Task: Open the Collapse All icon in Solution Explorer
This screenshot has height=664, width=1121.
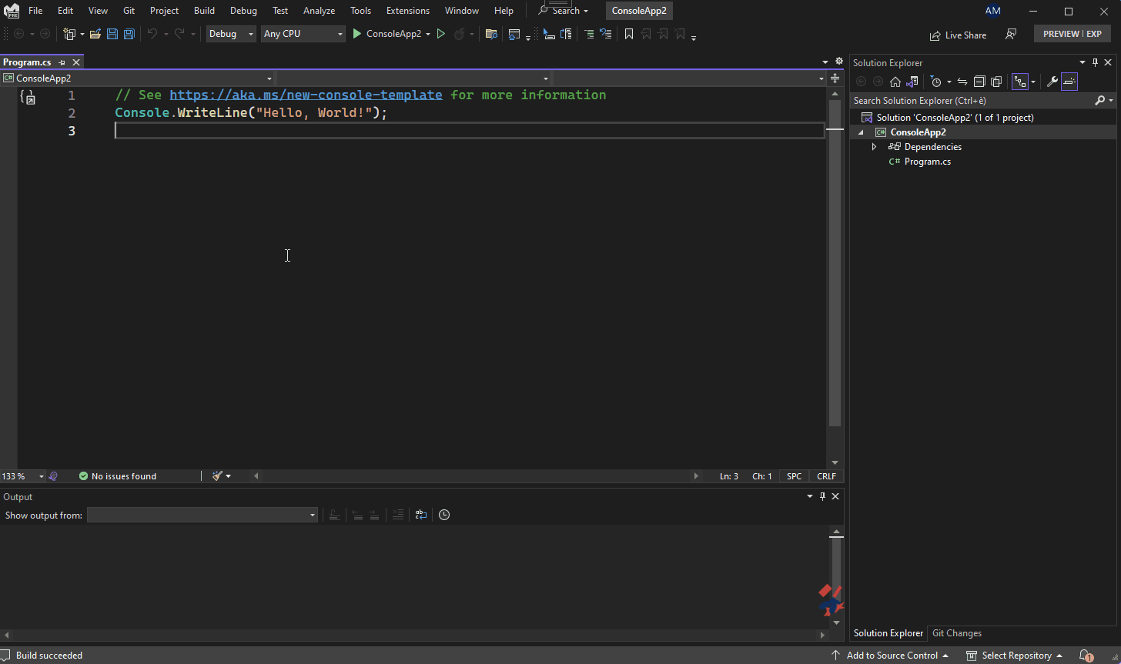Action: click(x=979, y=82)
